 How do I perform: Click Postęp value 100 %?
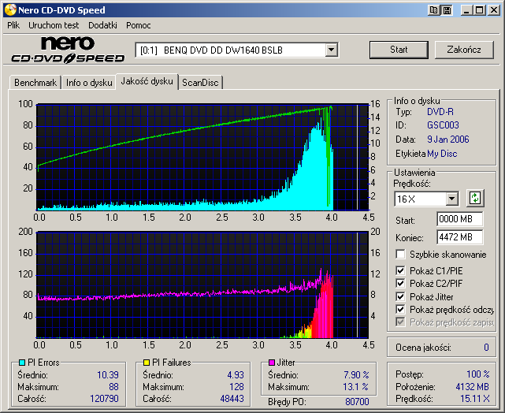[x=478, y=374]
